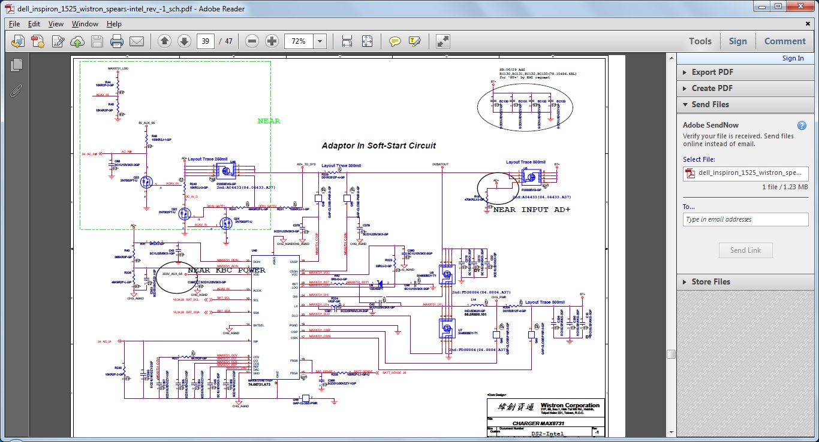Select the highlight text tool
The width and height of the screenshot is (819, 442).
point(414,41)
